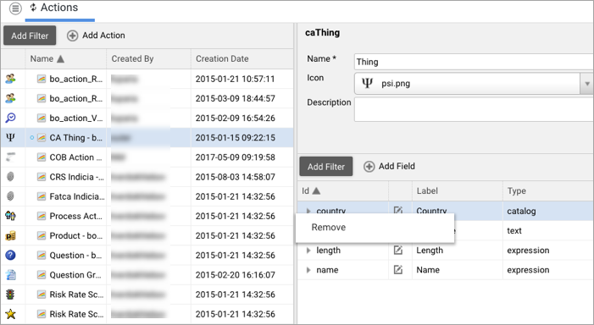Click the edit icon for name field

[x=398, y=270]
